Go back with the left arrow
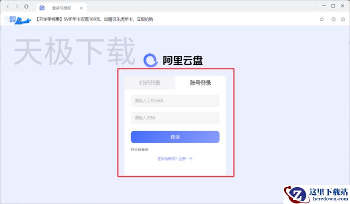This screenshot has height=204, width=350. tap(8, 6)
